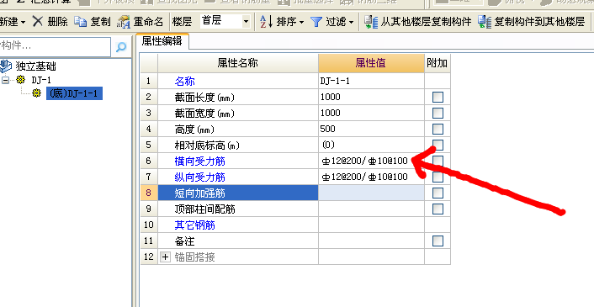Open the 新建 dropdown arrow
Screen dimensions: 594x307
coord(24,23)
